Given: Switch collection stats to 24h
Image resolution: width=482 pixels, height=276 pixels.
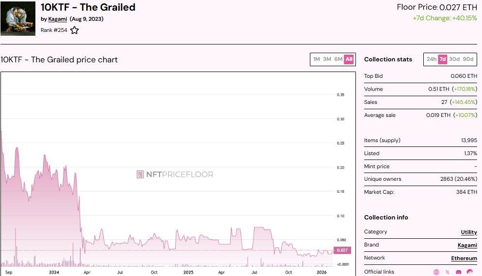Looking at the screenshot, I should click(x=431, y=59).
